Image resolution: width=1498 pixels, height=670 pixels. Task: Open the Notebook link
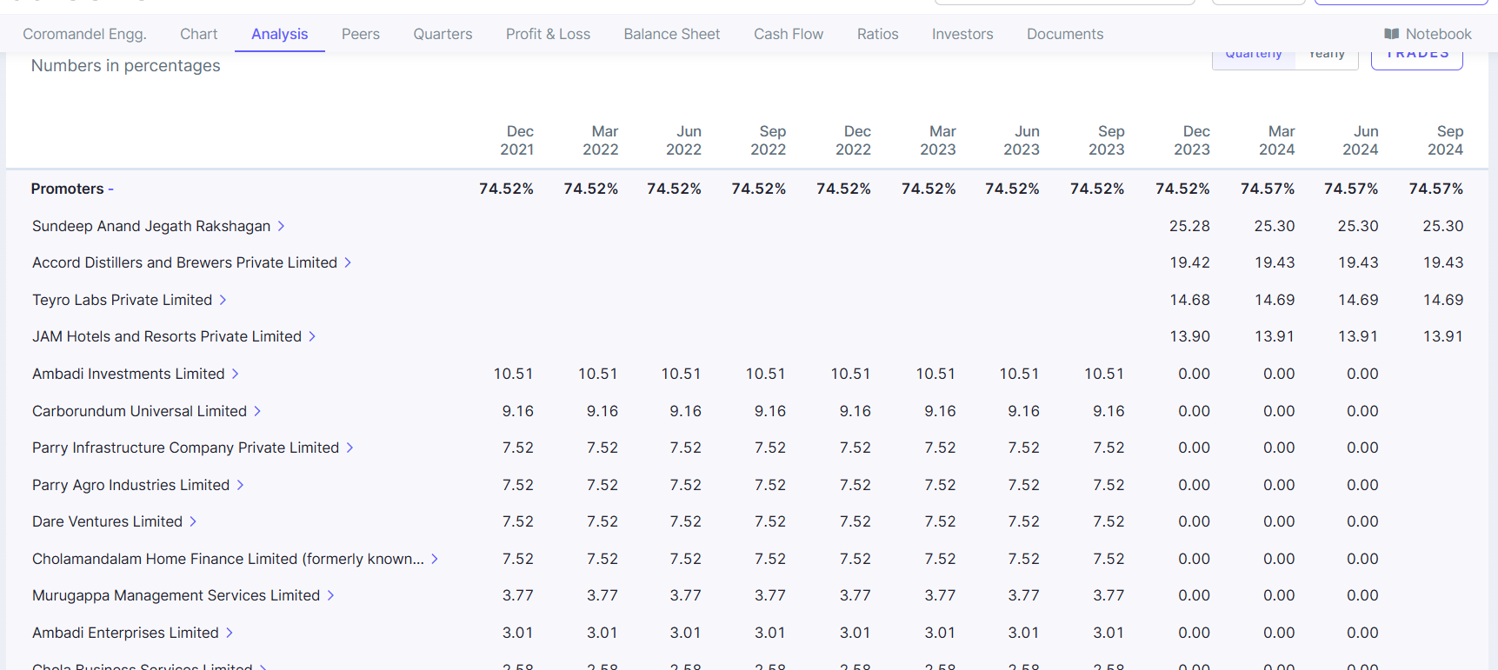click(x=1428, y=34)
